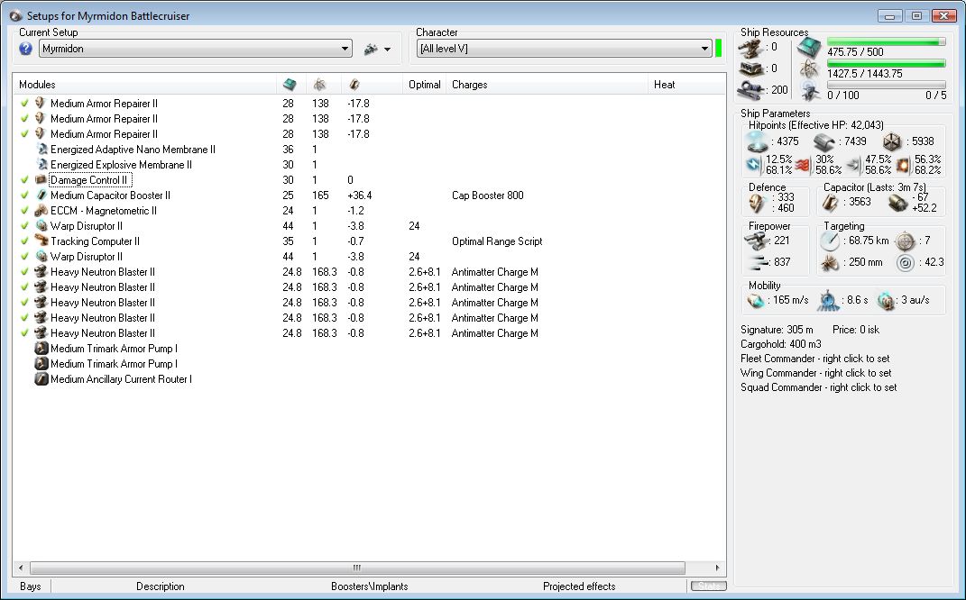Viewport: 966px width, 600px height.
Task: Click the drone bandwidth icon beside 0 / 100
Action: pos(810,90)
